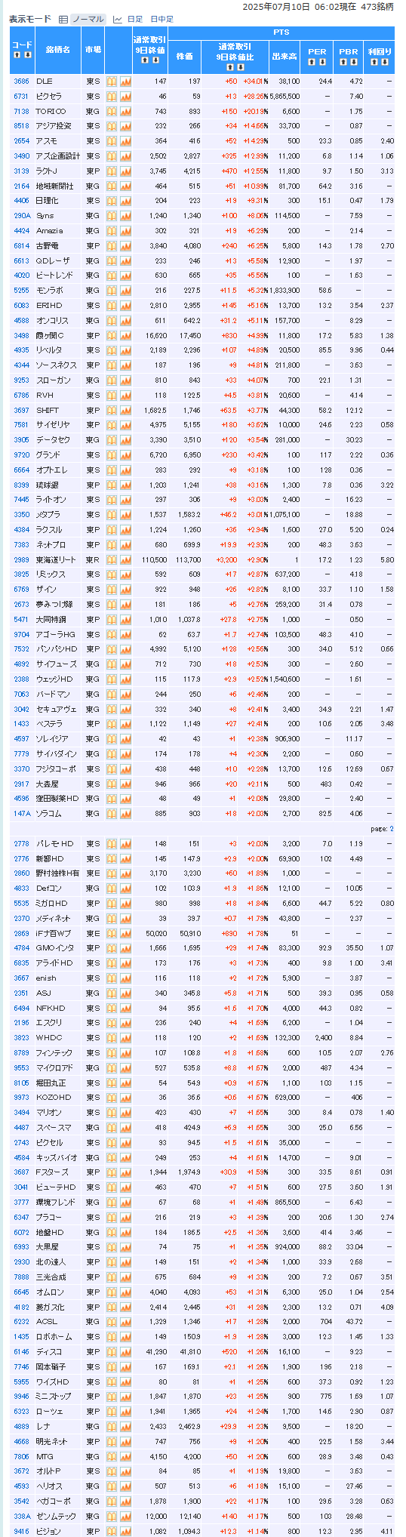Open the chart icon for Amazia

(x=125, y=230)
